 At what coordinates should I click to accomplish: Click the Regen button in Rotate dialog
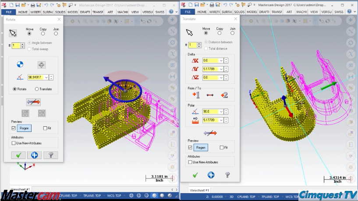(24, 128)
